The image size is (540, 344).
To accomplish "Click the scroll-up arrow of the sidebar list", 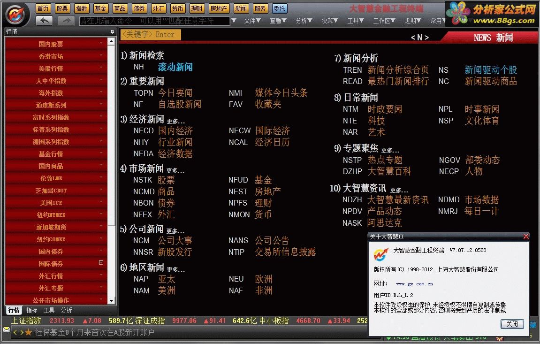I will 111,42.
